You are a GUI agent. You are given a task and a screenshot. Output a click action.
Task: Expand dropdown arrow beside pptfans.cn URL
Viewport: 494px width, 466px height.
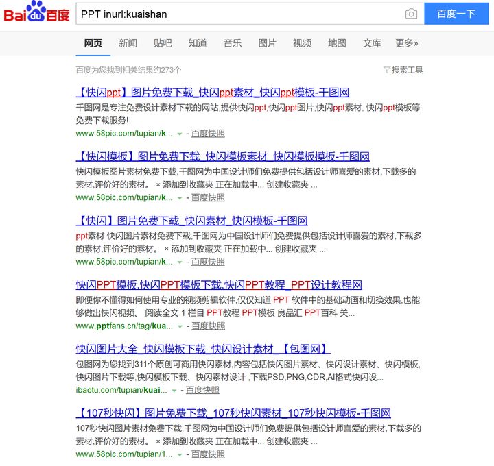180,327
